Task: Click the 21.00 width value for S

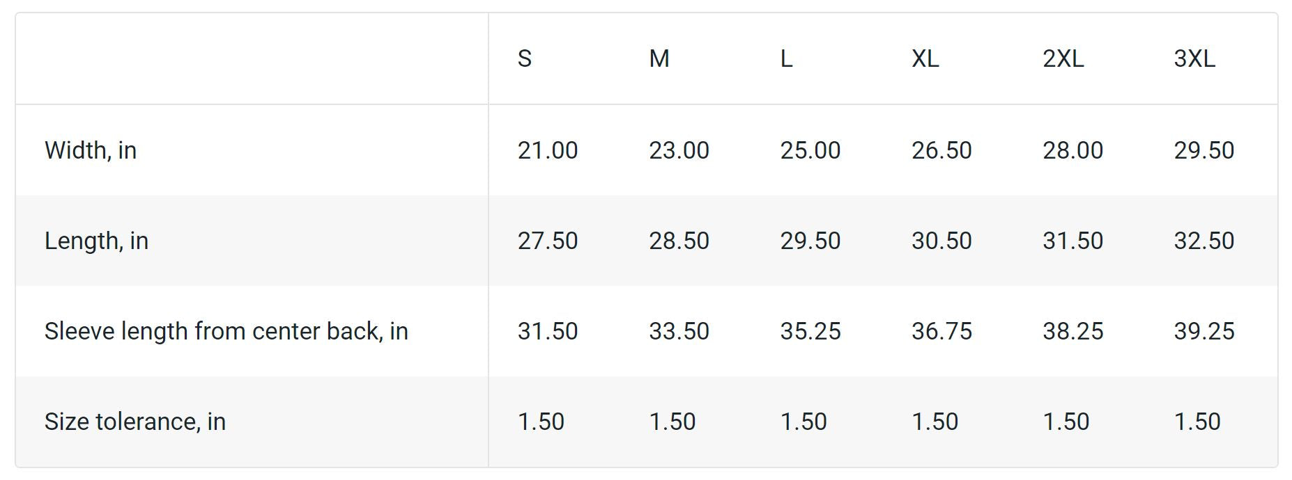Action: (x=547, y=150)
